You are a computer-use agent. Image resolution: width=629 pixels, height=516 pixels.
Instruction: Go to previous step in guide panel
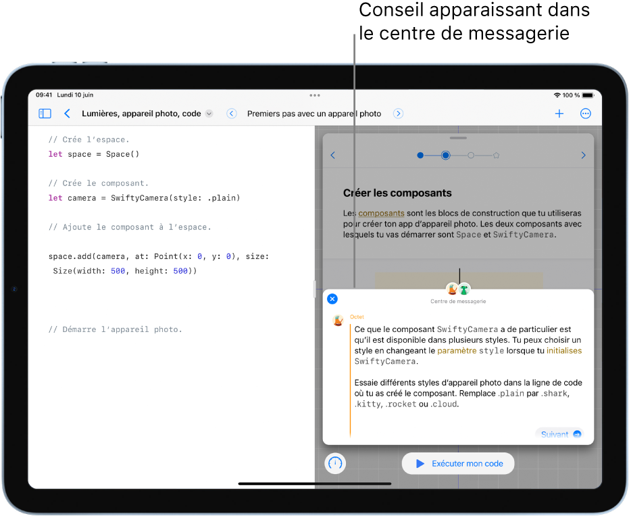click(332, 156)
